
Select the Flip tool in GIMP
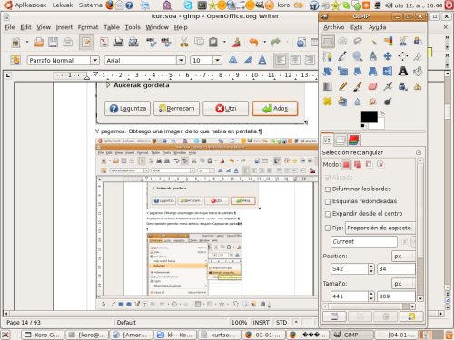pyautogui.click(x=388, y=72)
